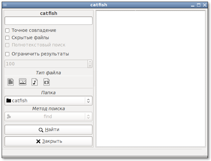Click the bold catfish heading label
211x161 pixels.
click(x=49, y=13)
